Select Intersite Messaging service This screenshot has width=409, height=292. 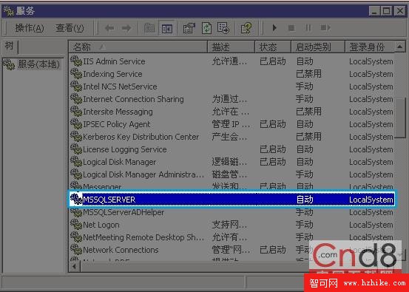[231, 112]
